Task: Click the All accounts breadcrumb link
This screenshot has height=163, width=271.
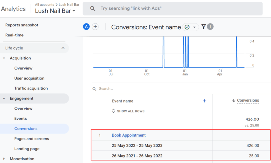Action: 44,4
